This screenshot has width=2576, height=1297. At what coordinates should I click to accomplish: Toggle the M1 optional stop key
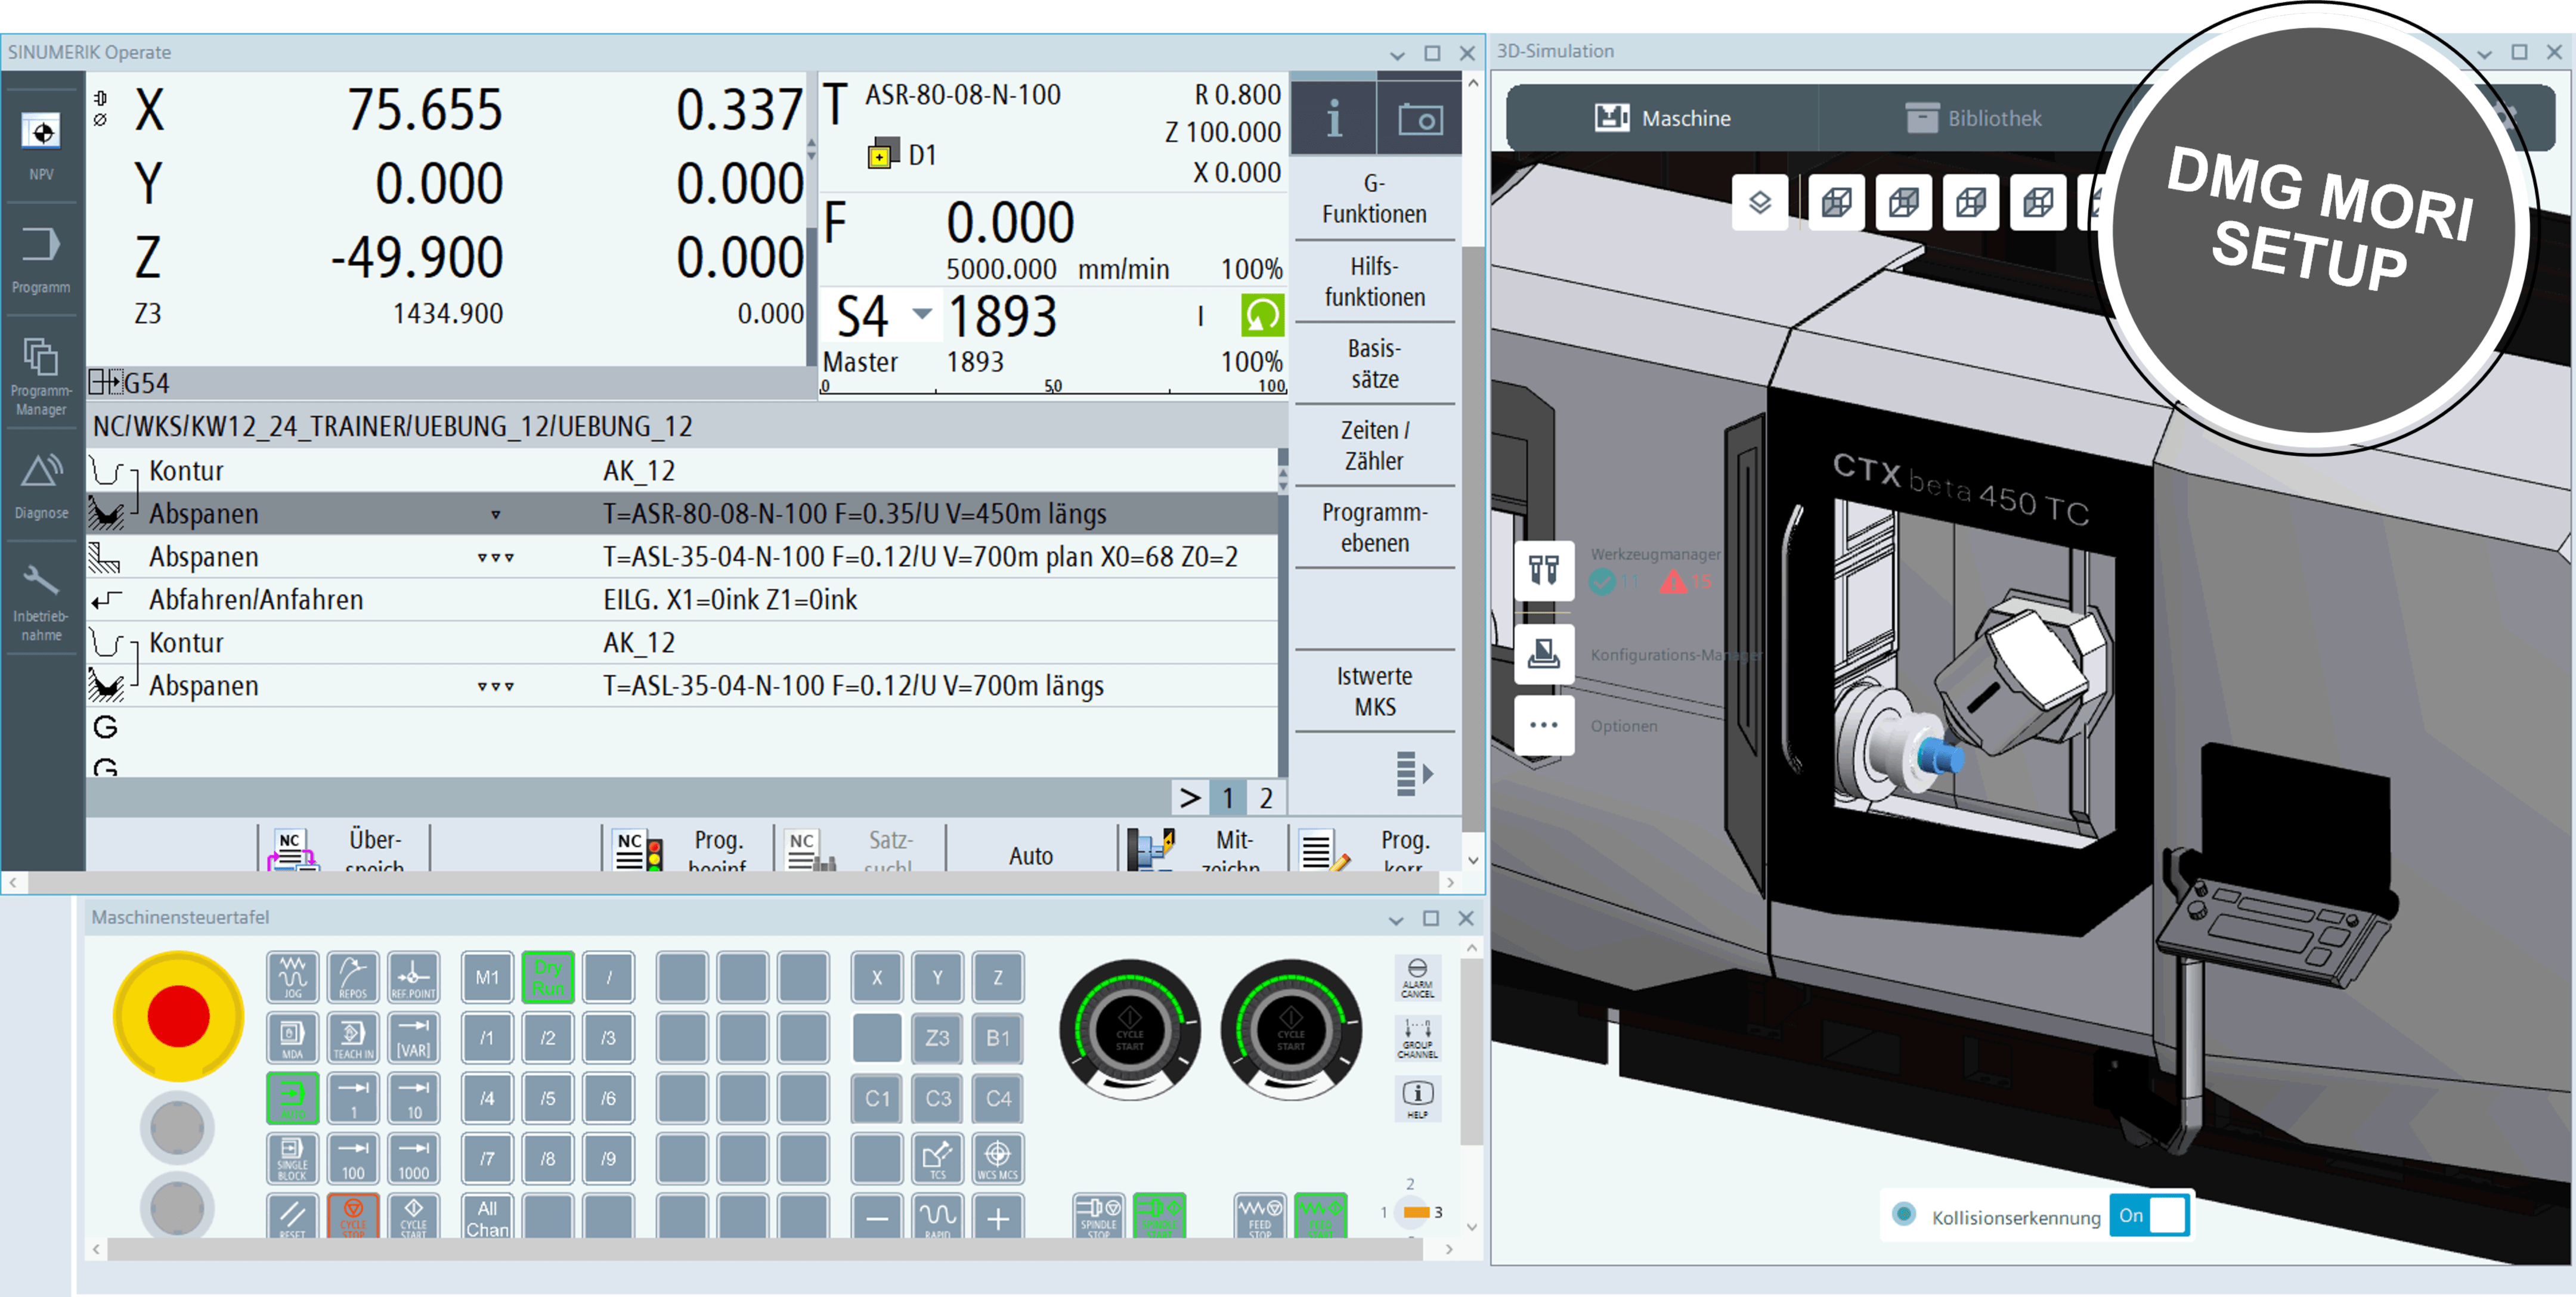coord(487,976)
